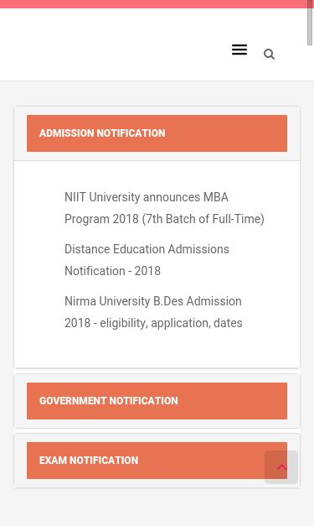The width and height of the screenshot is (314, 526).
Task: Open the hamburger navigation menu
Action: (x=239, y=49)
